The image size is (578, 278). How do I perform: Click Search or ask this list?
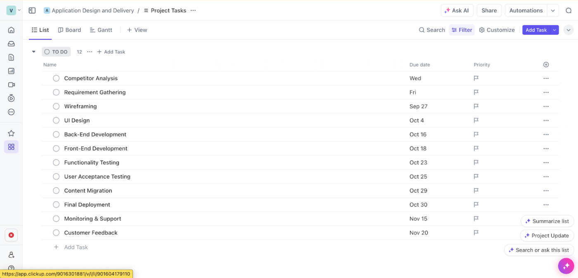pos(539,250)
